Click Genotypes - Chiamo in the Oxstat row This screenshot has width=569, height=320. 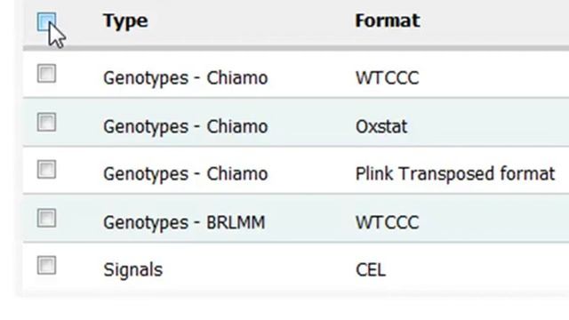[186, 126]
